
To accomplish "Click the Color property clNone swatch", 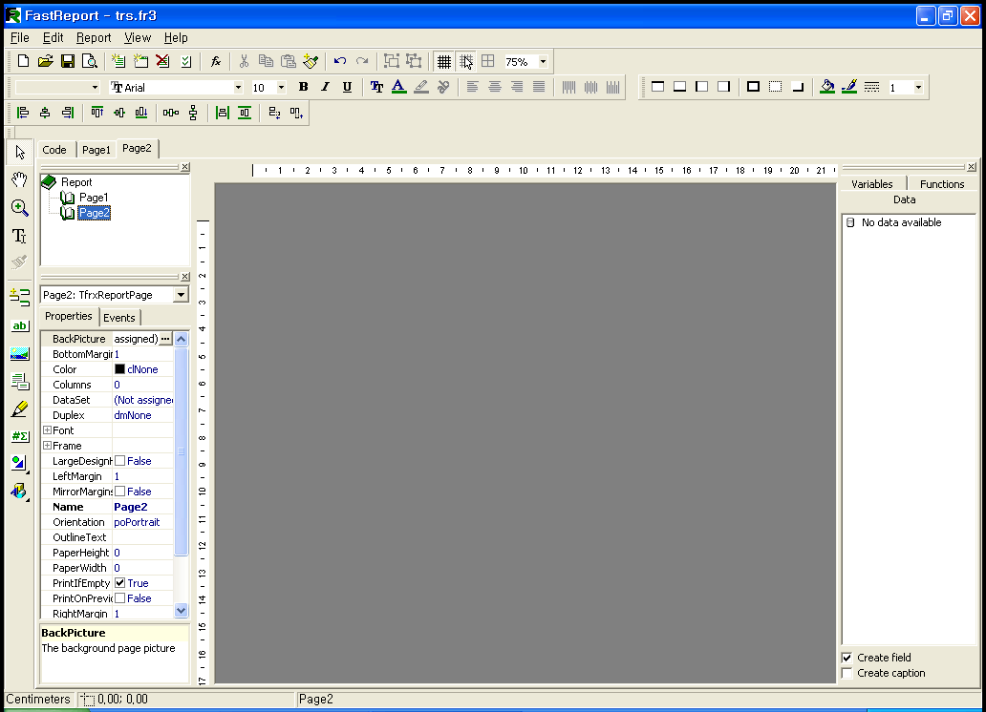I will coord(120,369).
